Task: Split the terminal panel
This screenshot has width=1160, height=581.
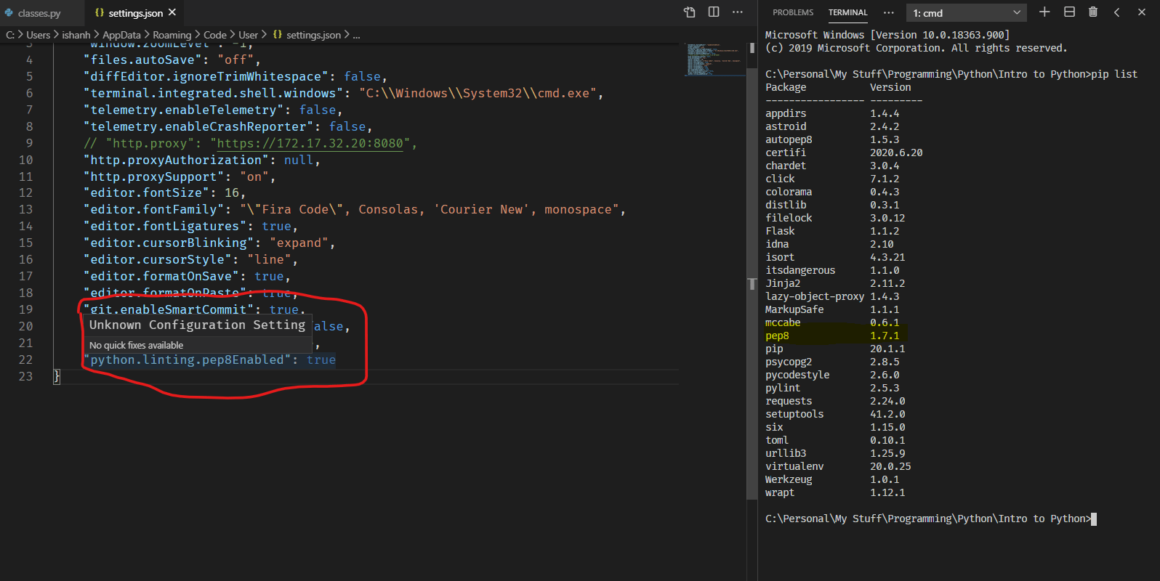Action: pyautogui.click(x=1069, y=12)
